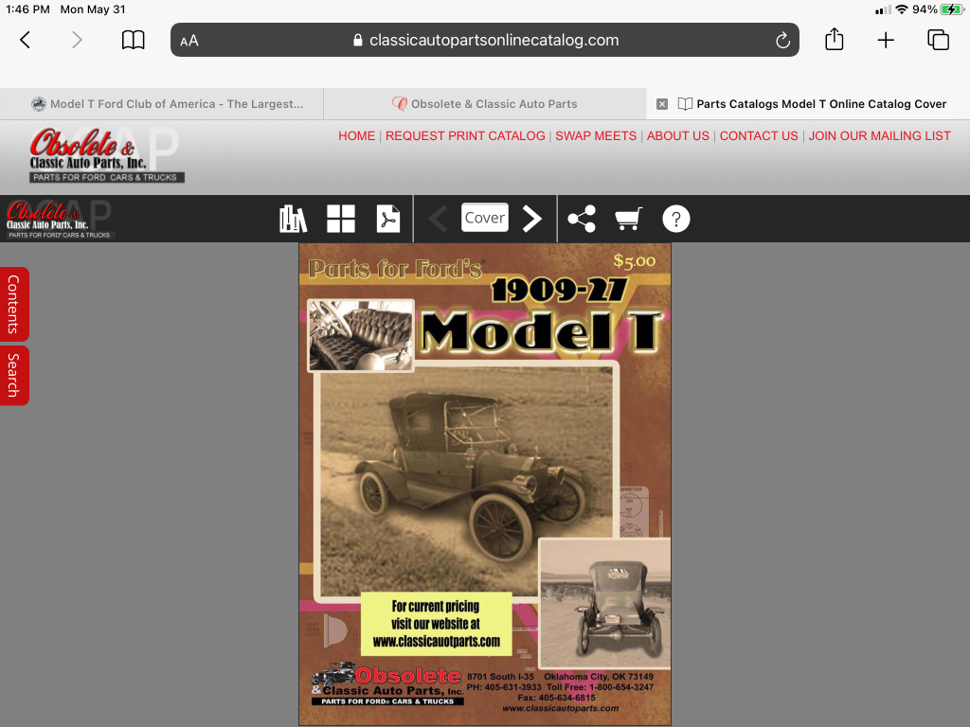Open the AA reader text options
The width and height of the screenshot is (970, 727).
tap(189, 41)
